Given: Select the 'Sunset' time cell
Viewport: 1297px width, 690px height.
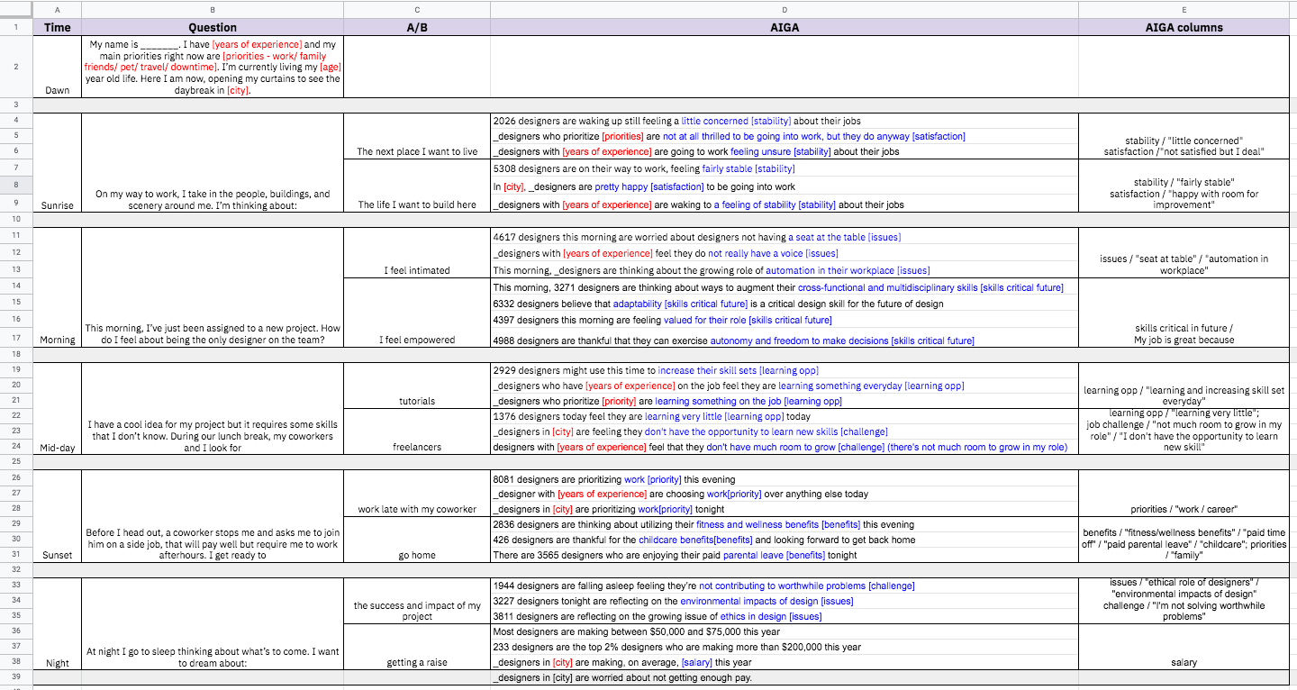Looking at the screenshot, I should pos(58,516).
